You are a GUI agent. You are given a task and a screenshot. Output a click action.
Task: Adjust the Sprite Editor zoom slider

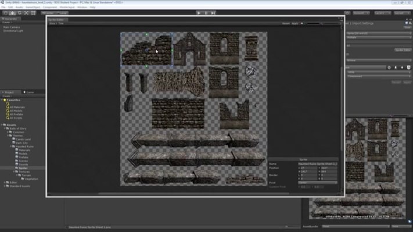(322, 23)
